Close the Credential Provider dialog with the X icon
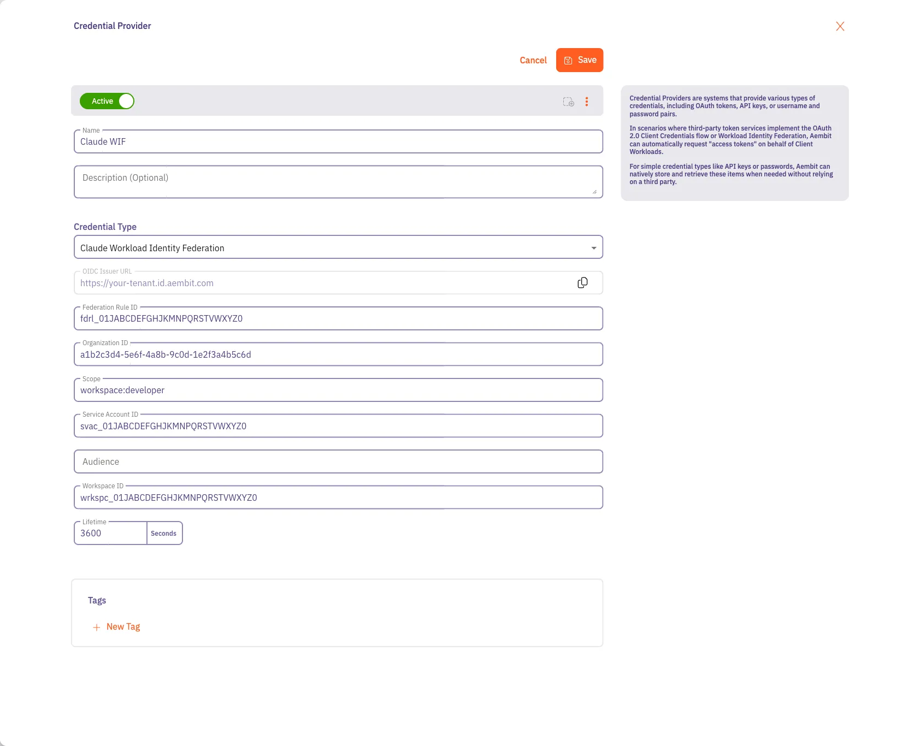The image size is (920, 746). pos(840,26)
